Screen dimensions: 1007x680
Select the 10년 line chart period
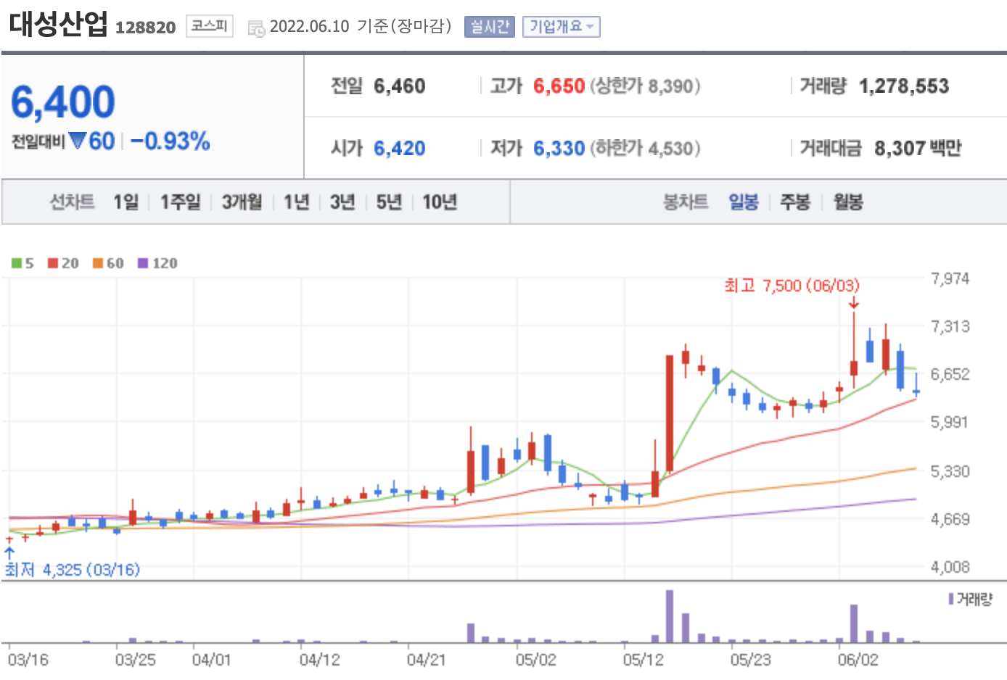[x=440, y=202]
